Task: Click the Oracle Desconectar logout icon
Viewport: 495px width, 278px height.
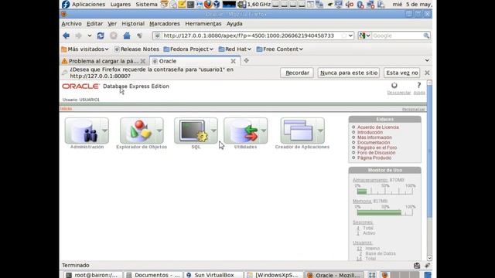Action: tap(394, 86)
